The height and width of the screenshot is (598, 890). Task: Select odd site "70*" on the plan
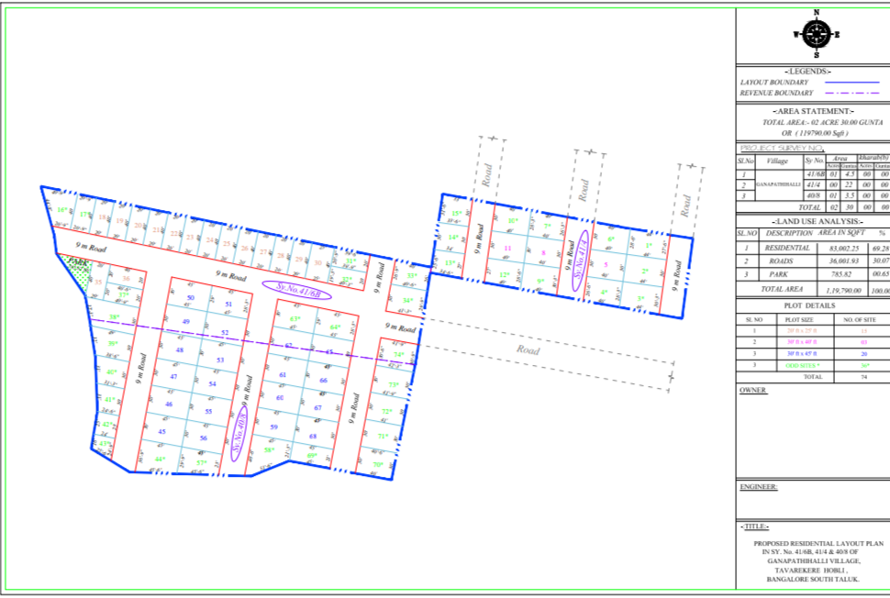(378, 465)
